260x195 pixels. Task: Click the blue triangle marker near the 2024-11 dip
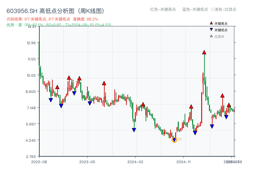(x=195, y=132)
